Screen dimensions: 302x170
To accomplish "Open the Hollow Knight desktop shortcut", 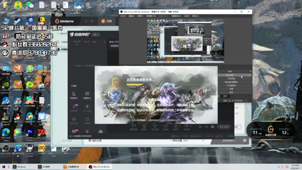I will click(30, 151).
